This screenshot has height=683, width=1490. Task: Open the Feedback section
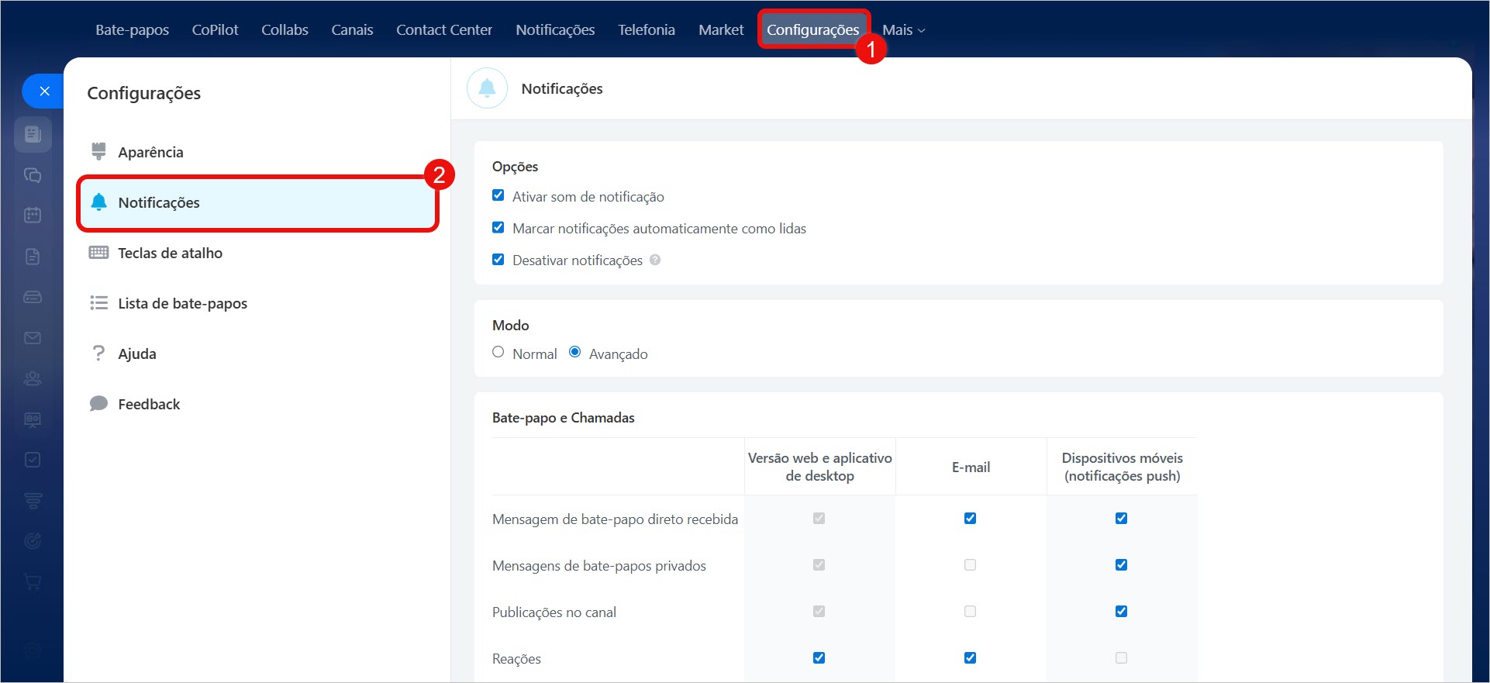click(x=258, y=404)
